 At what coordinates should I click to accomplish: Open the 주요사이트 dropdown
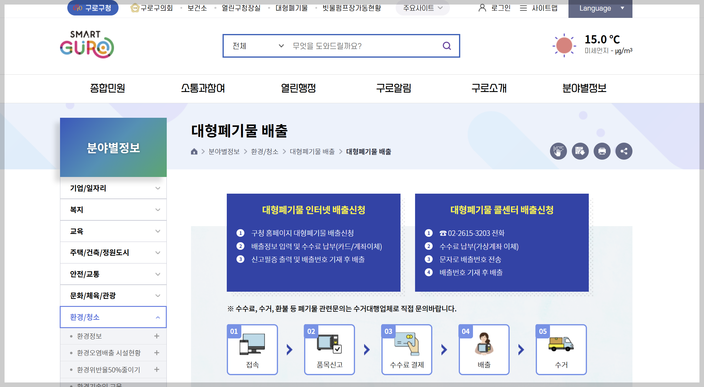422,8
